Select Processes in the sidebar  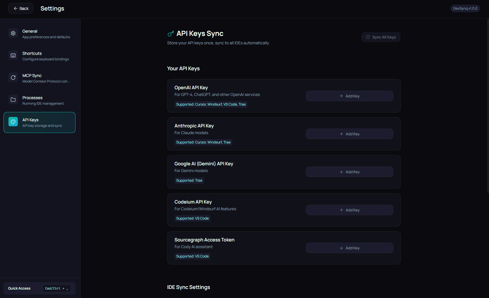(x=39, y=100)
